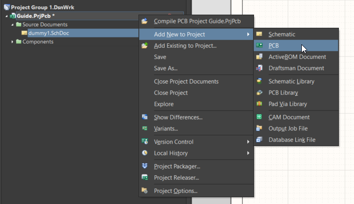Click the CAM Document icon
Viewport: 354px width, 204px height.
tap(259, 117)
